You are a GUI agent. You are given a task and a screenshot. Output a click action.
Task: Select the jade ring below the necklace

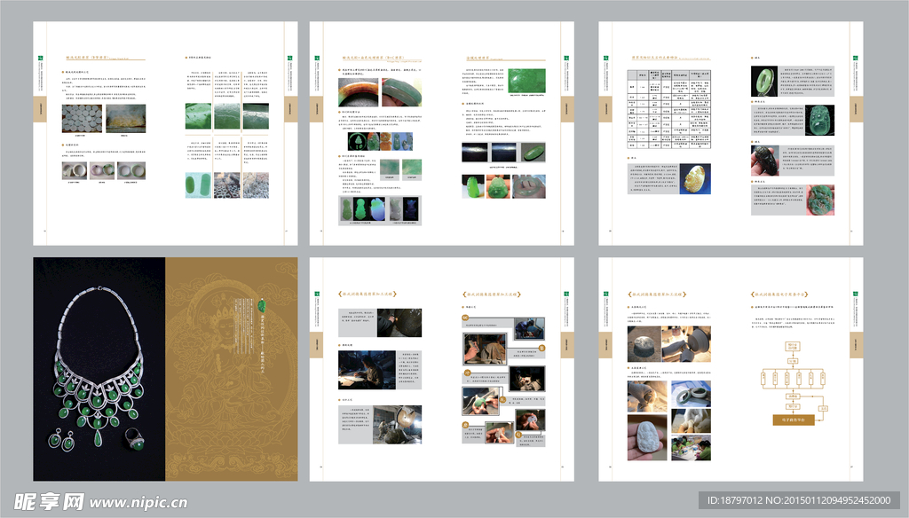[132, 437]
